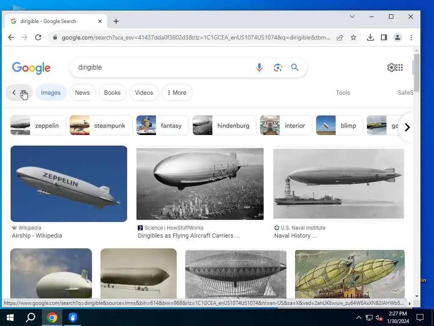Select the fantasy suggestion chip
The image size is (434, 326).
[x=162, y=125]
